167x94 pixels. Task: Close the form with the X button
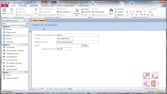(164, 20)
